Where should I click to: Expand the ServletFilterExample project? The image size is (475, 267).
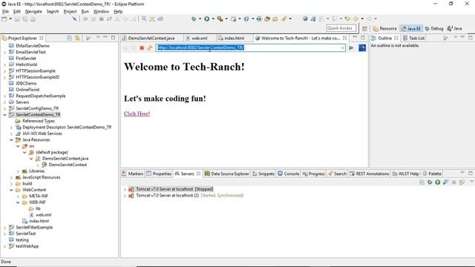4,228
